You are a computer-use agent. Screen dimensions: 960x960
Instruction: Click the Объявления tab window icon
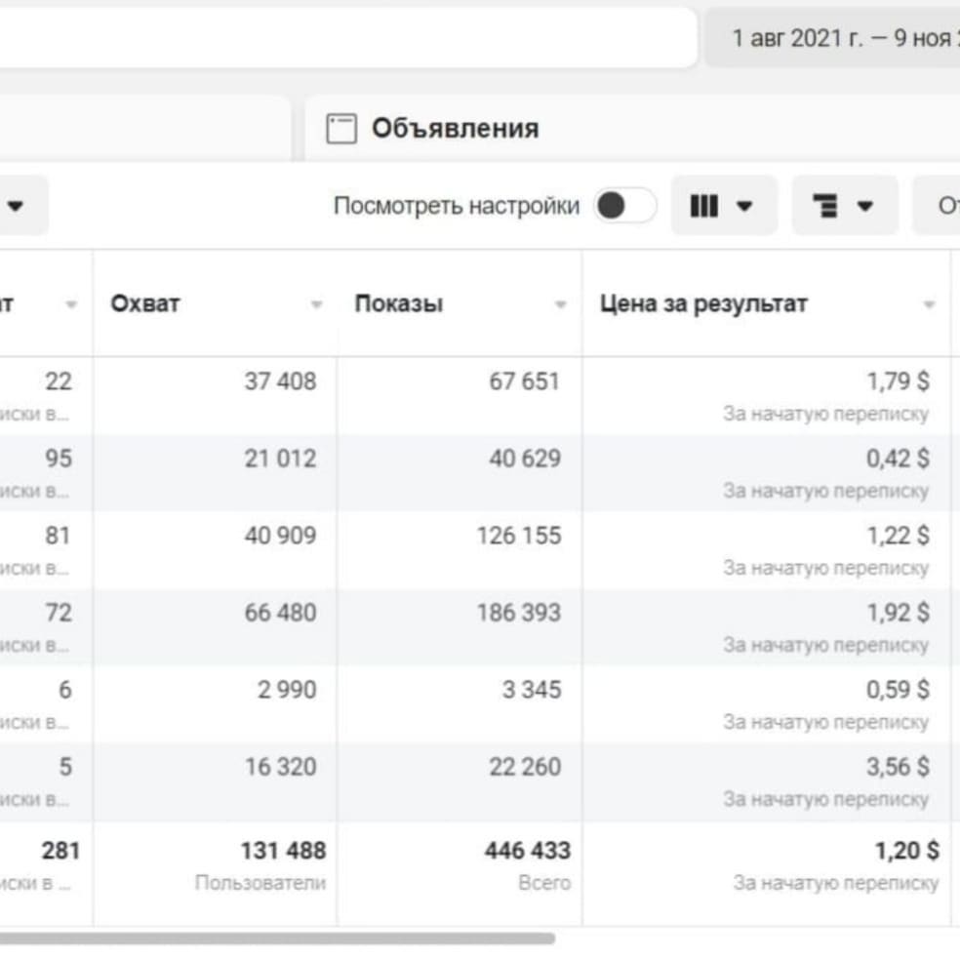point(340,129)
